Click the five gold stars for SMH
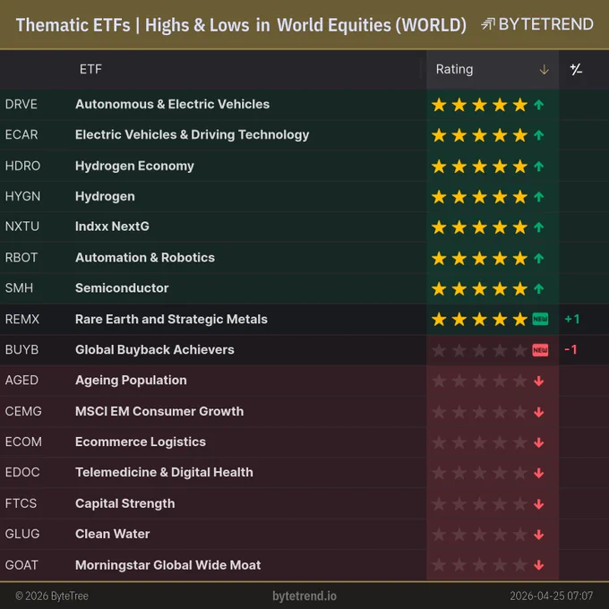 click(x=479, y=288)
